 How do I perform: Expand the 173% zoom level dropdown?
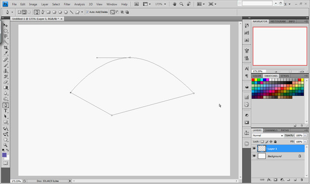165,4
